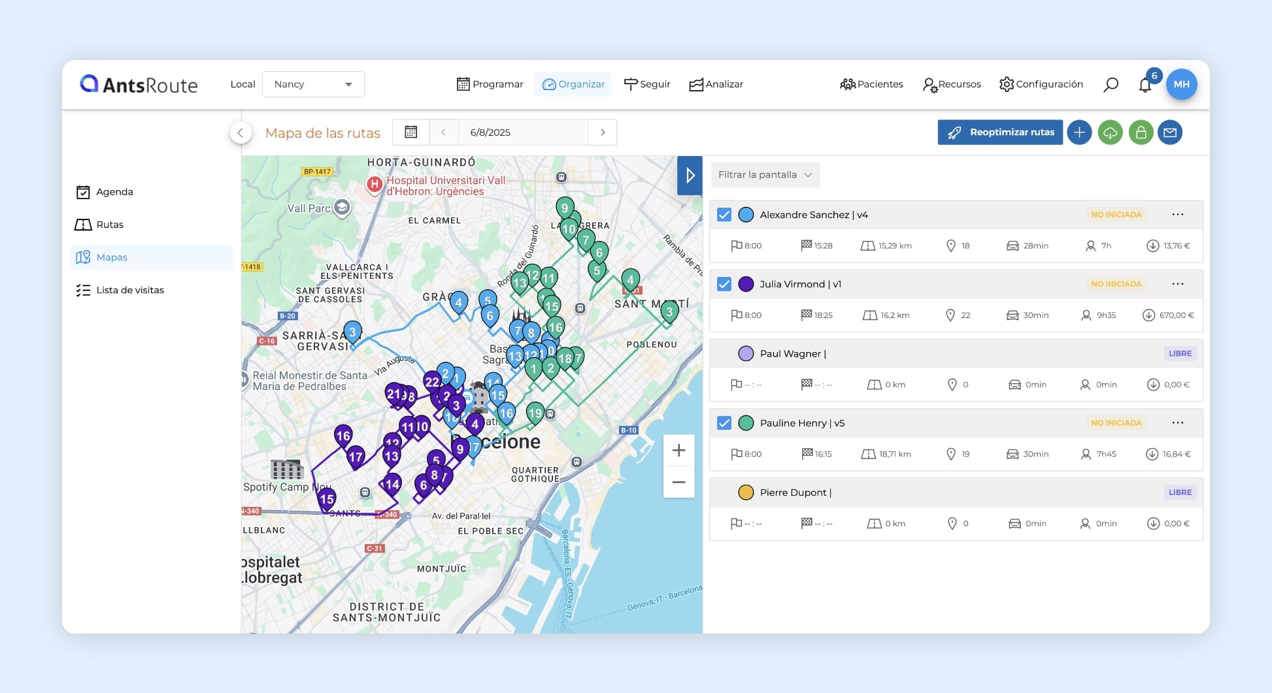Advance to the next day with the right arrow
The height and width of the screenshot is (693, 1272).
click(x=602, y=132)
